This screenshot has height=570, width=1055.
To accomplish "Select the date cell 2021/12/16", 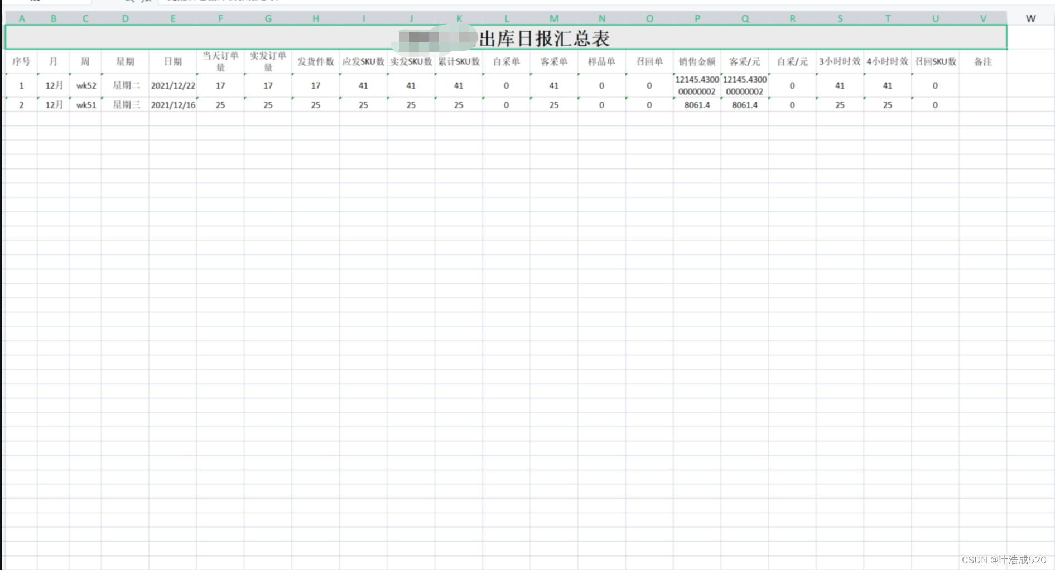I will 173,104.
